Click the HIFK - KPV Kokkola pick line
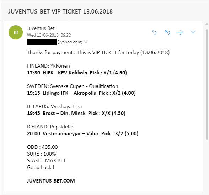Image resolution: width=209 pixels, height=195 pixels. point(77,73)
